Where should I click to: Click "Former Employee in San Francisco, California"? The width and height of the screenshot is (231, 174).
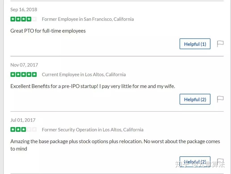pos(88,19)
